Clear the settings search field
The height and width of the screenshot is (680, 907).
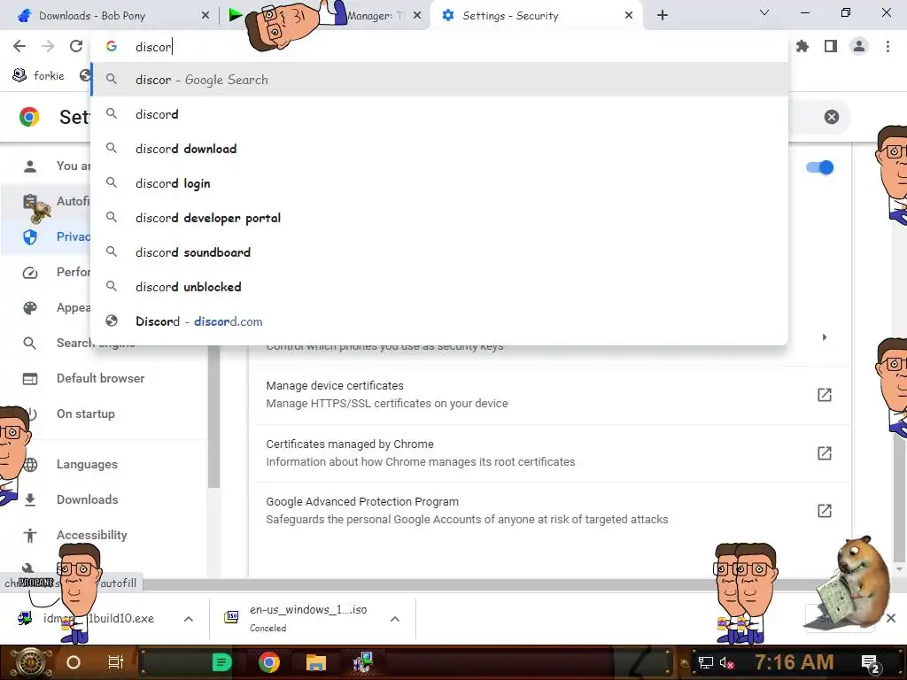coord(831,117)
